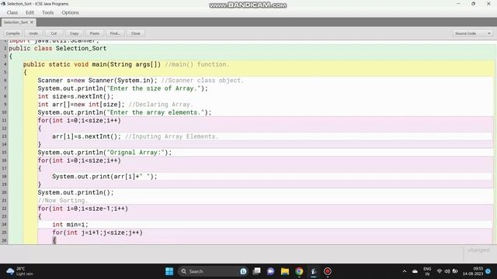
Task: Open File Explorer from the taskbar
Action: (x=285, y=271)
